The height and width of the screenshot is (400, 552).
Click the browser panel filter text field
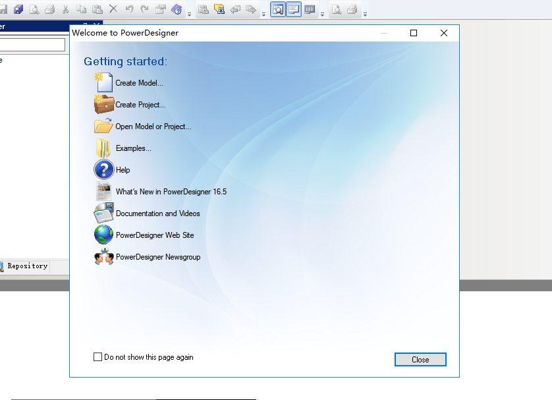point(32,45)
